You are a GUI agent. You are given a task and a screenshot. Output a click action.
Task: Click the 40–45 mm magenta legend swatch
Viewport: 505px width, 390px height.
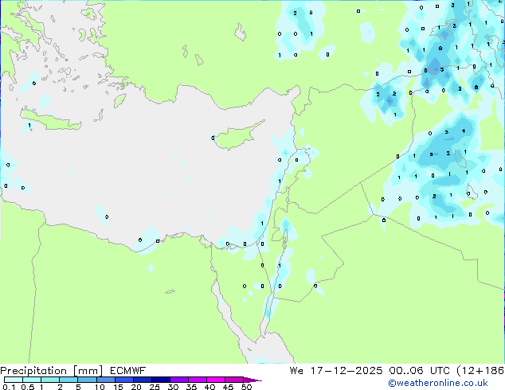[x=216, y=380]
